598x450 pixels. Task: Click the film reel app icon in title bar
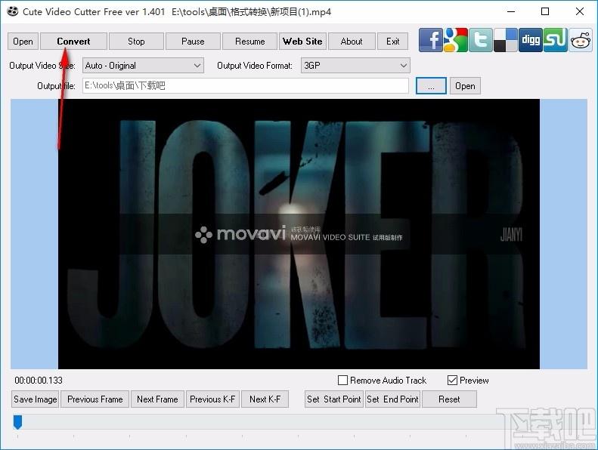point(12,11)
